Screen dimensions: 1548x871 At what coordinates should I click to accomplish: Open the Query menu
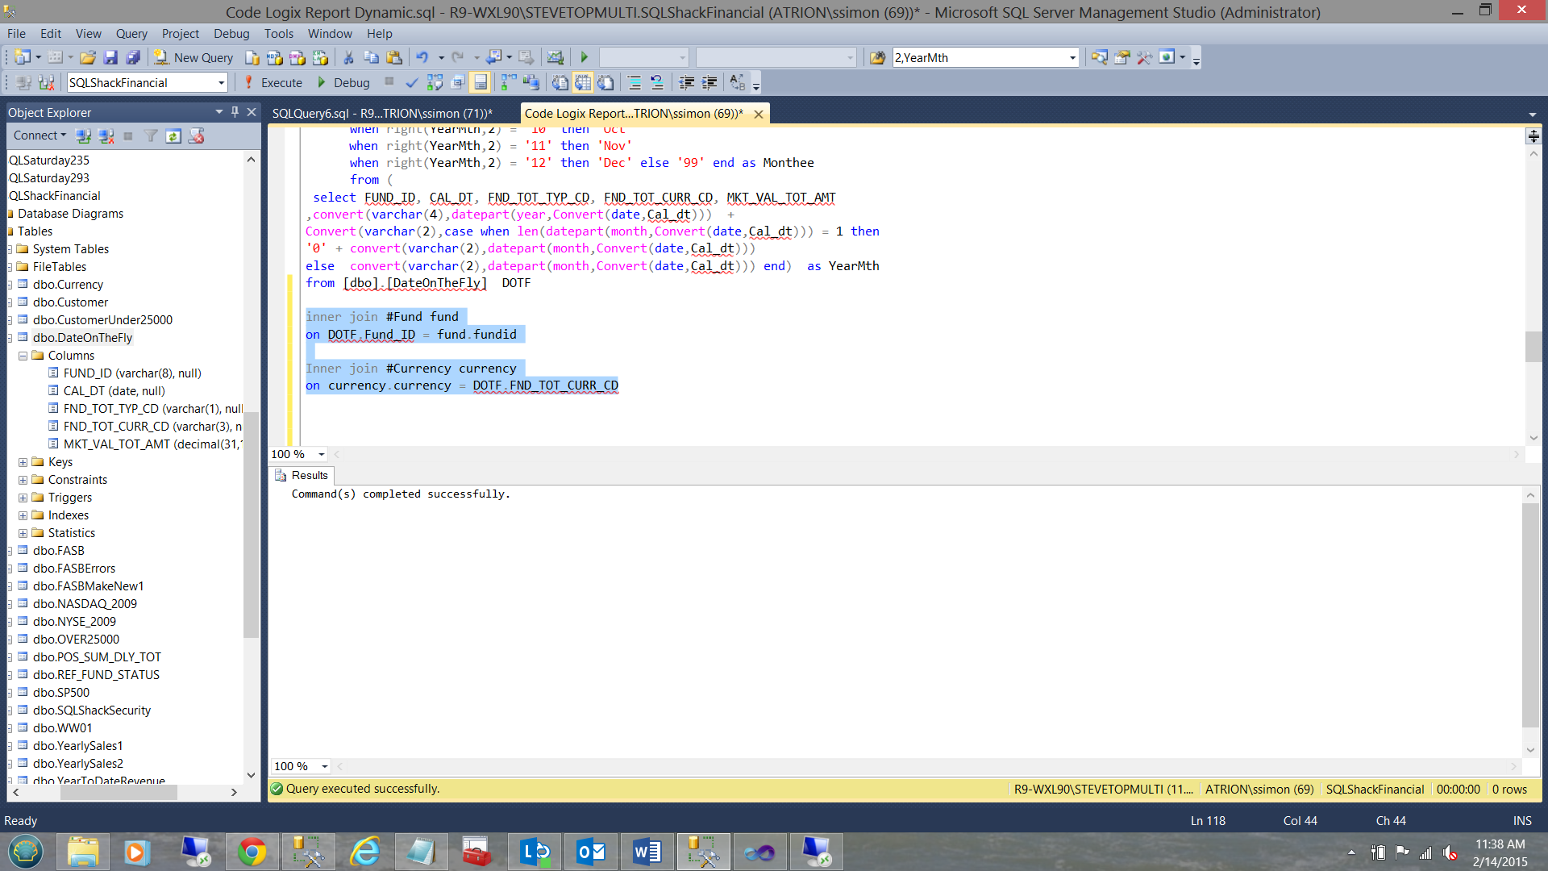[x=131, y=33]
